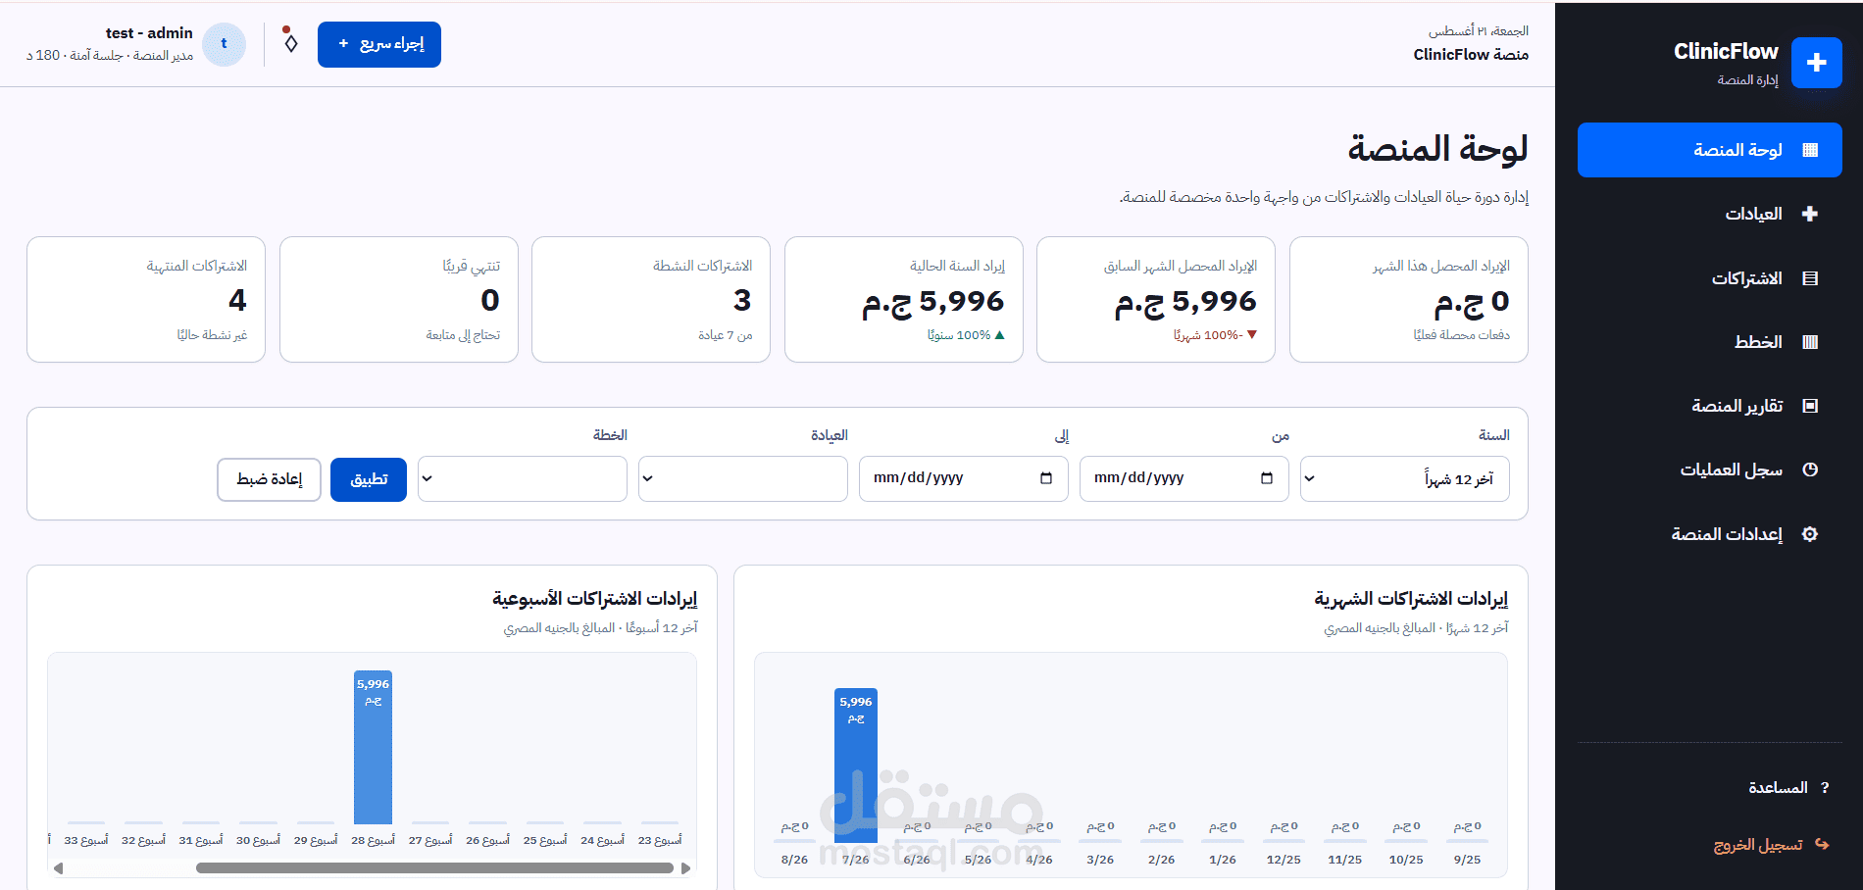Click the إجراء سريع quick action button
Viewport: 1863px width, 890px height.
click(379, 44)
